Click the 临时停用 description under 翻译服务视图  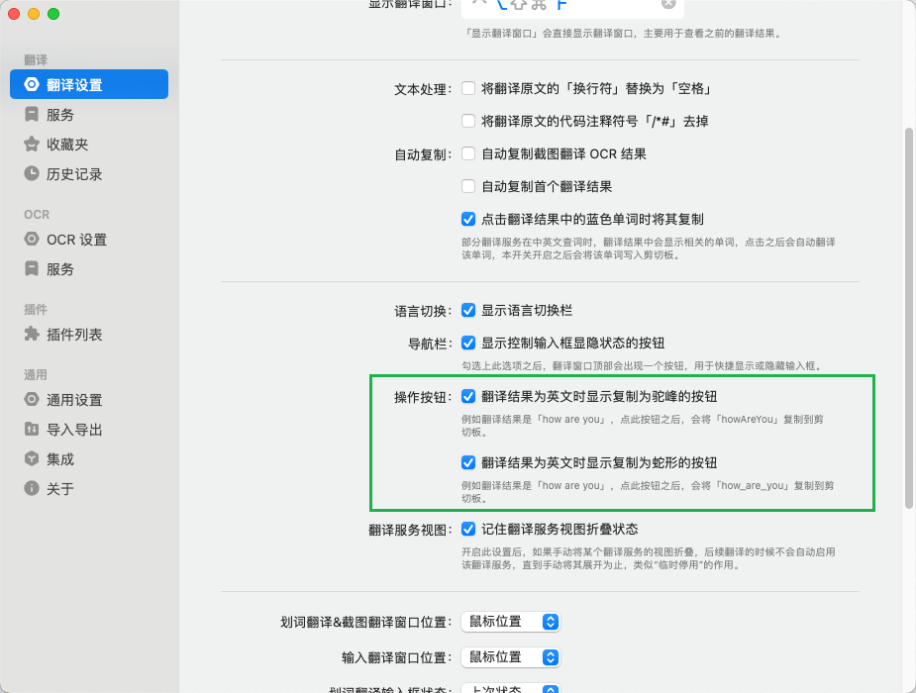tap(649, 558)
